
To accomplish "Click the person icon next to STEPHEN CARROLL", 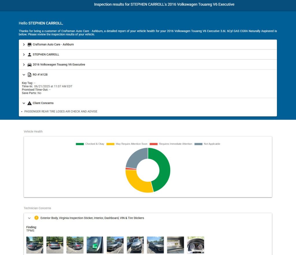I will (x=29, y=54).
